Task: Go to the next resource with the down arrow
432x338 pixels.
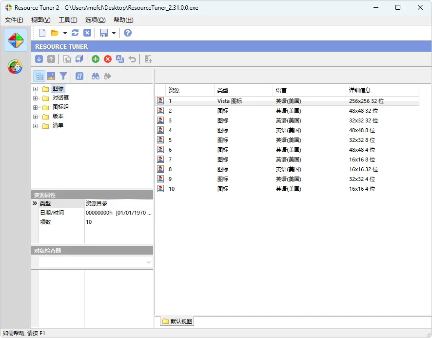Action: pos(39,59)
